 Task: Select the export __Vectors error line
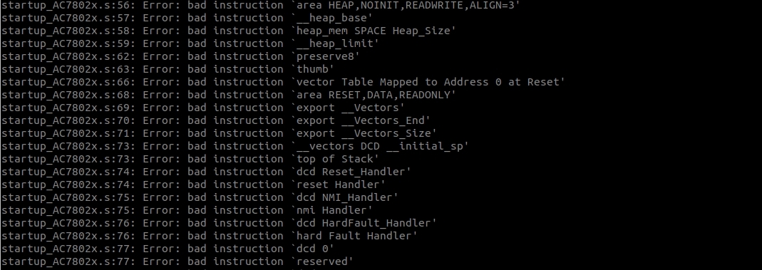point(202,108)
